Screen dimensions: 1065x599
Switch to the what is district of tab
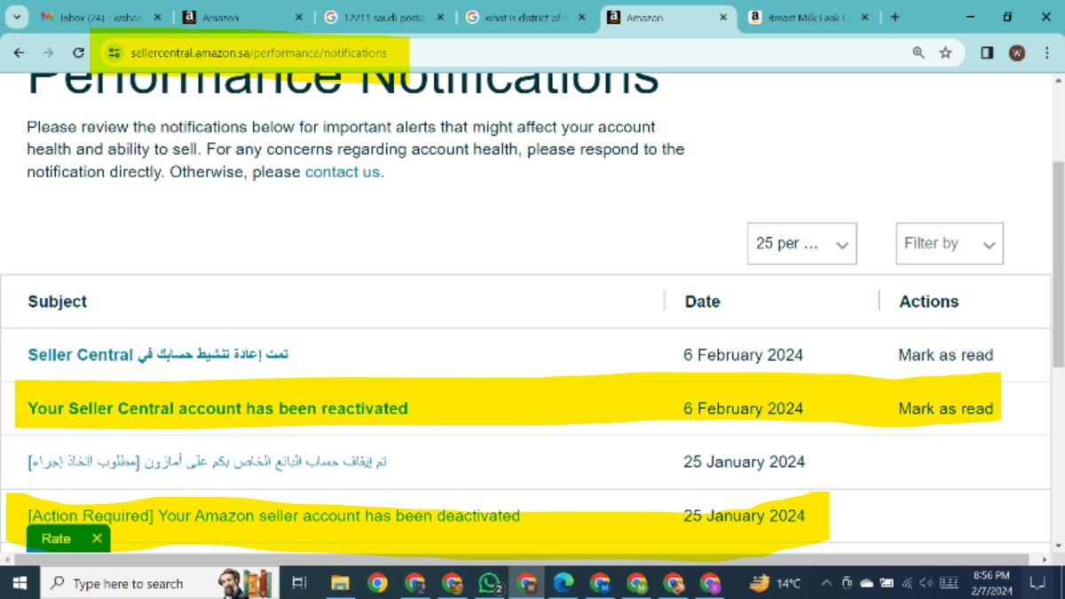[x=525, y=17]
